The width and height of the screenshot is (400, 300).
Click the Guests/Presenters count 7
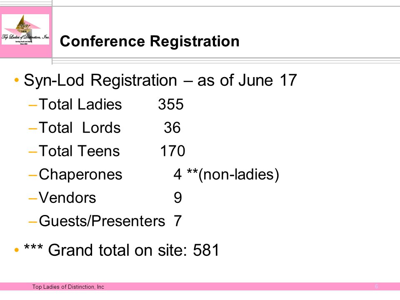pos(178,221)
